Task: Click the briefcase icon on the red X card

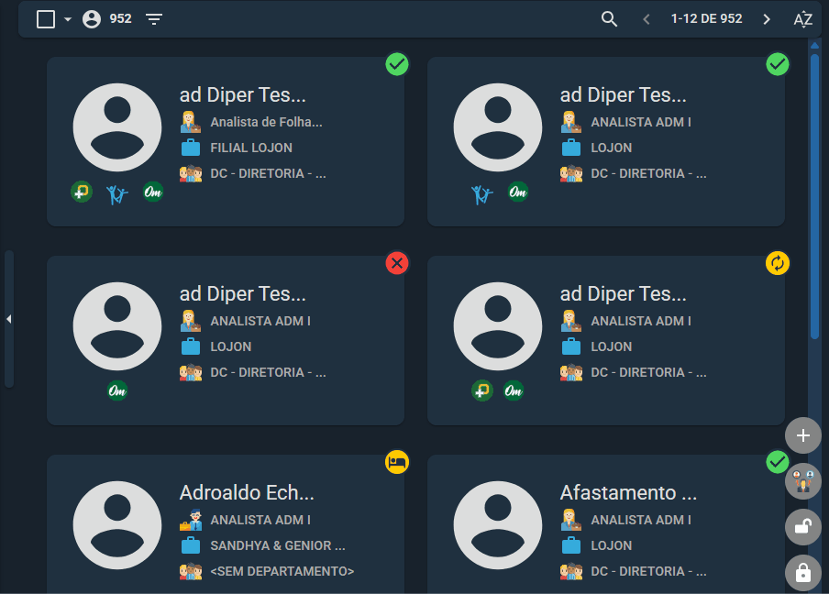Action: point(191,346)
